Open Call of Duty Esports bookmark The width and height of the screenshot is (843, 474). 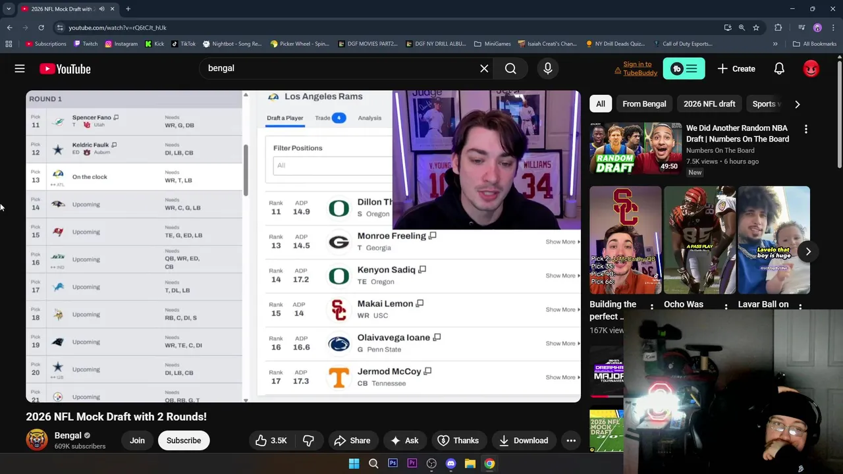682,43
